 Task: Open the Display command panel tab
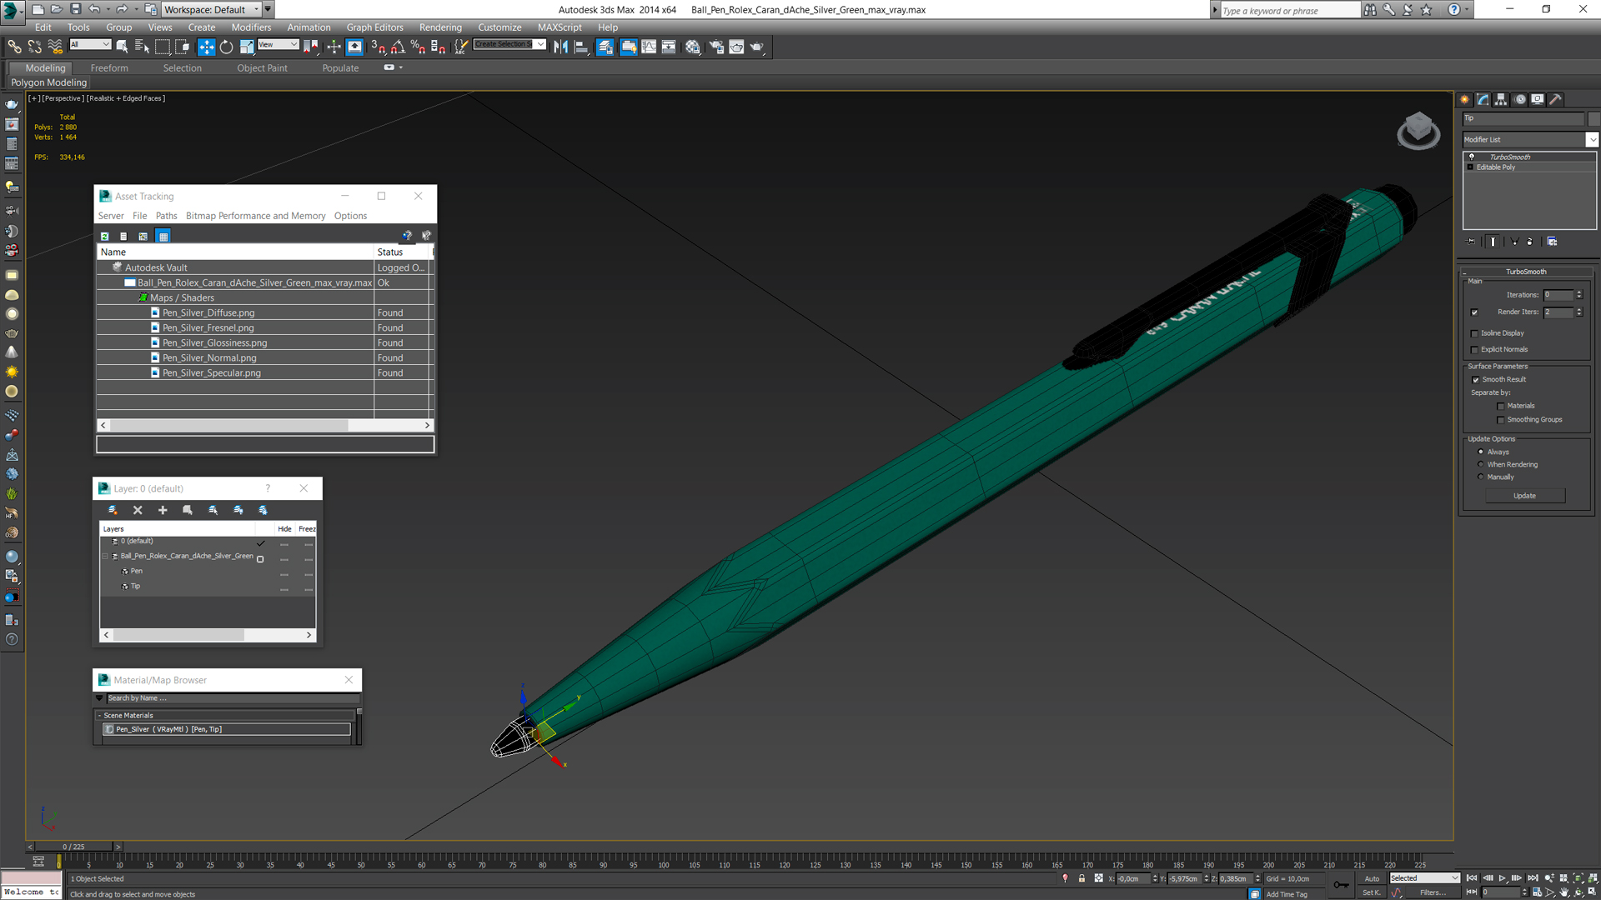pos(1538,99)
